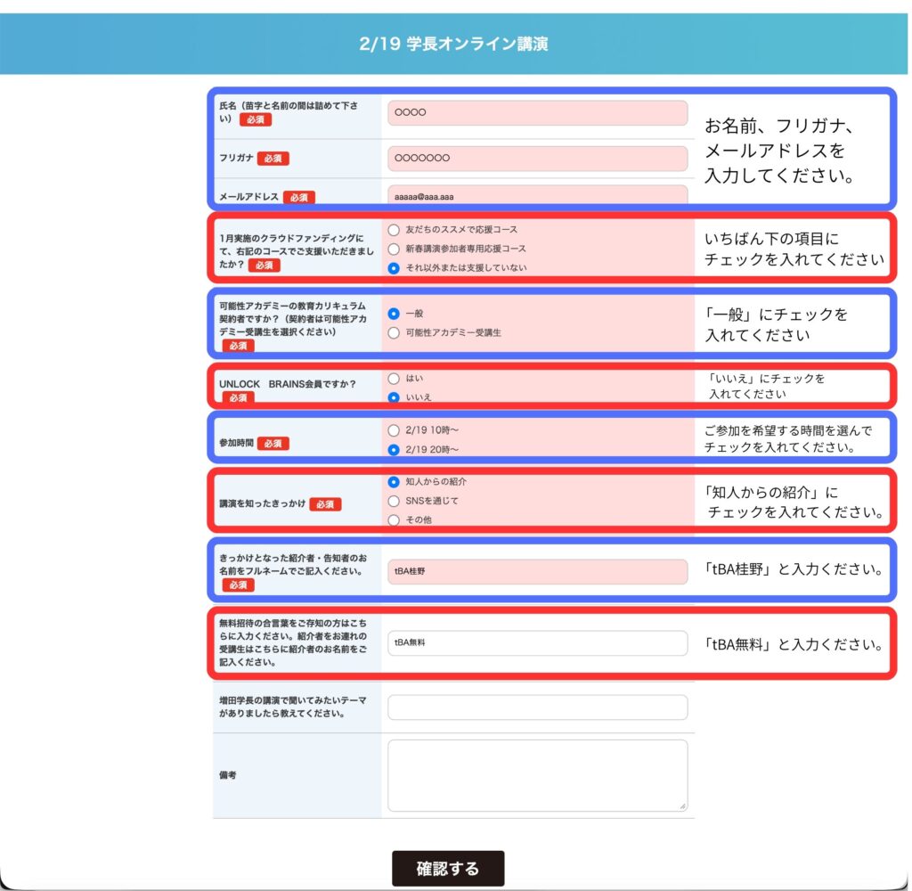Screen dimensions: 912x891
Task: Select the SNSを通じて radio option
Action: [395, 501]
